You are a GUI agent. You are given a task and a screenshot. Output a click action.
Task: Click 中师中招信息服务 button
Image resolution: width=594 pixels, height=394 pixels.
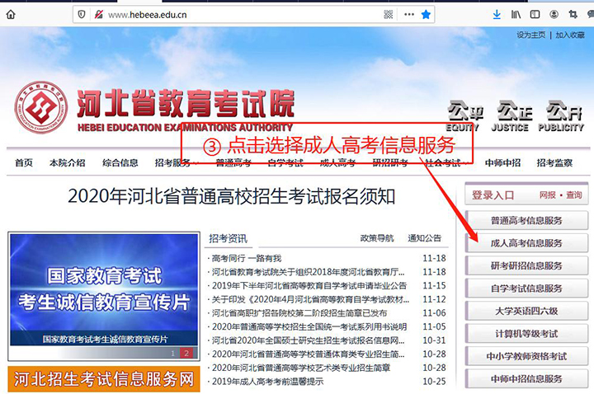pos(526,379)
